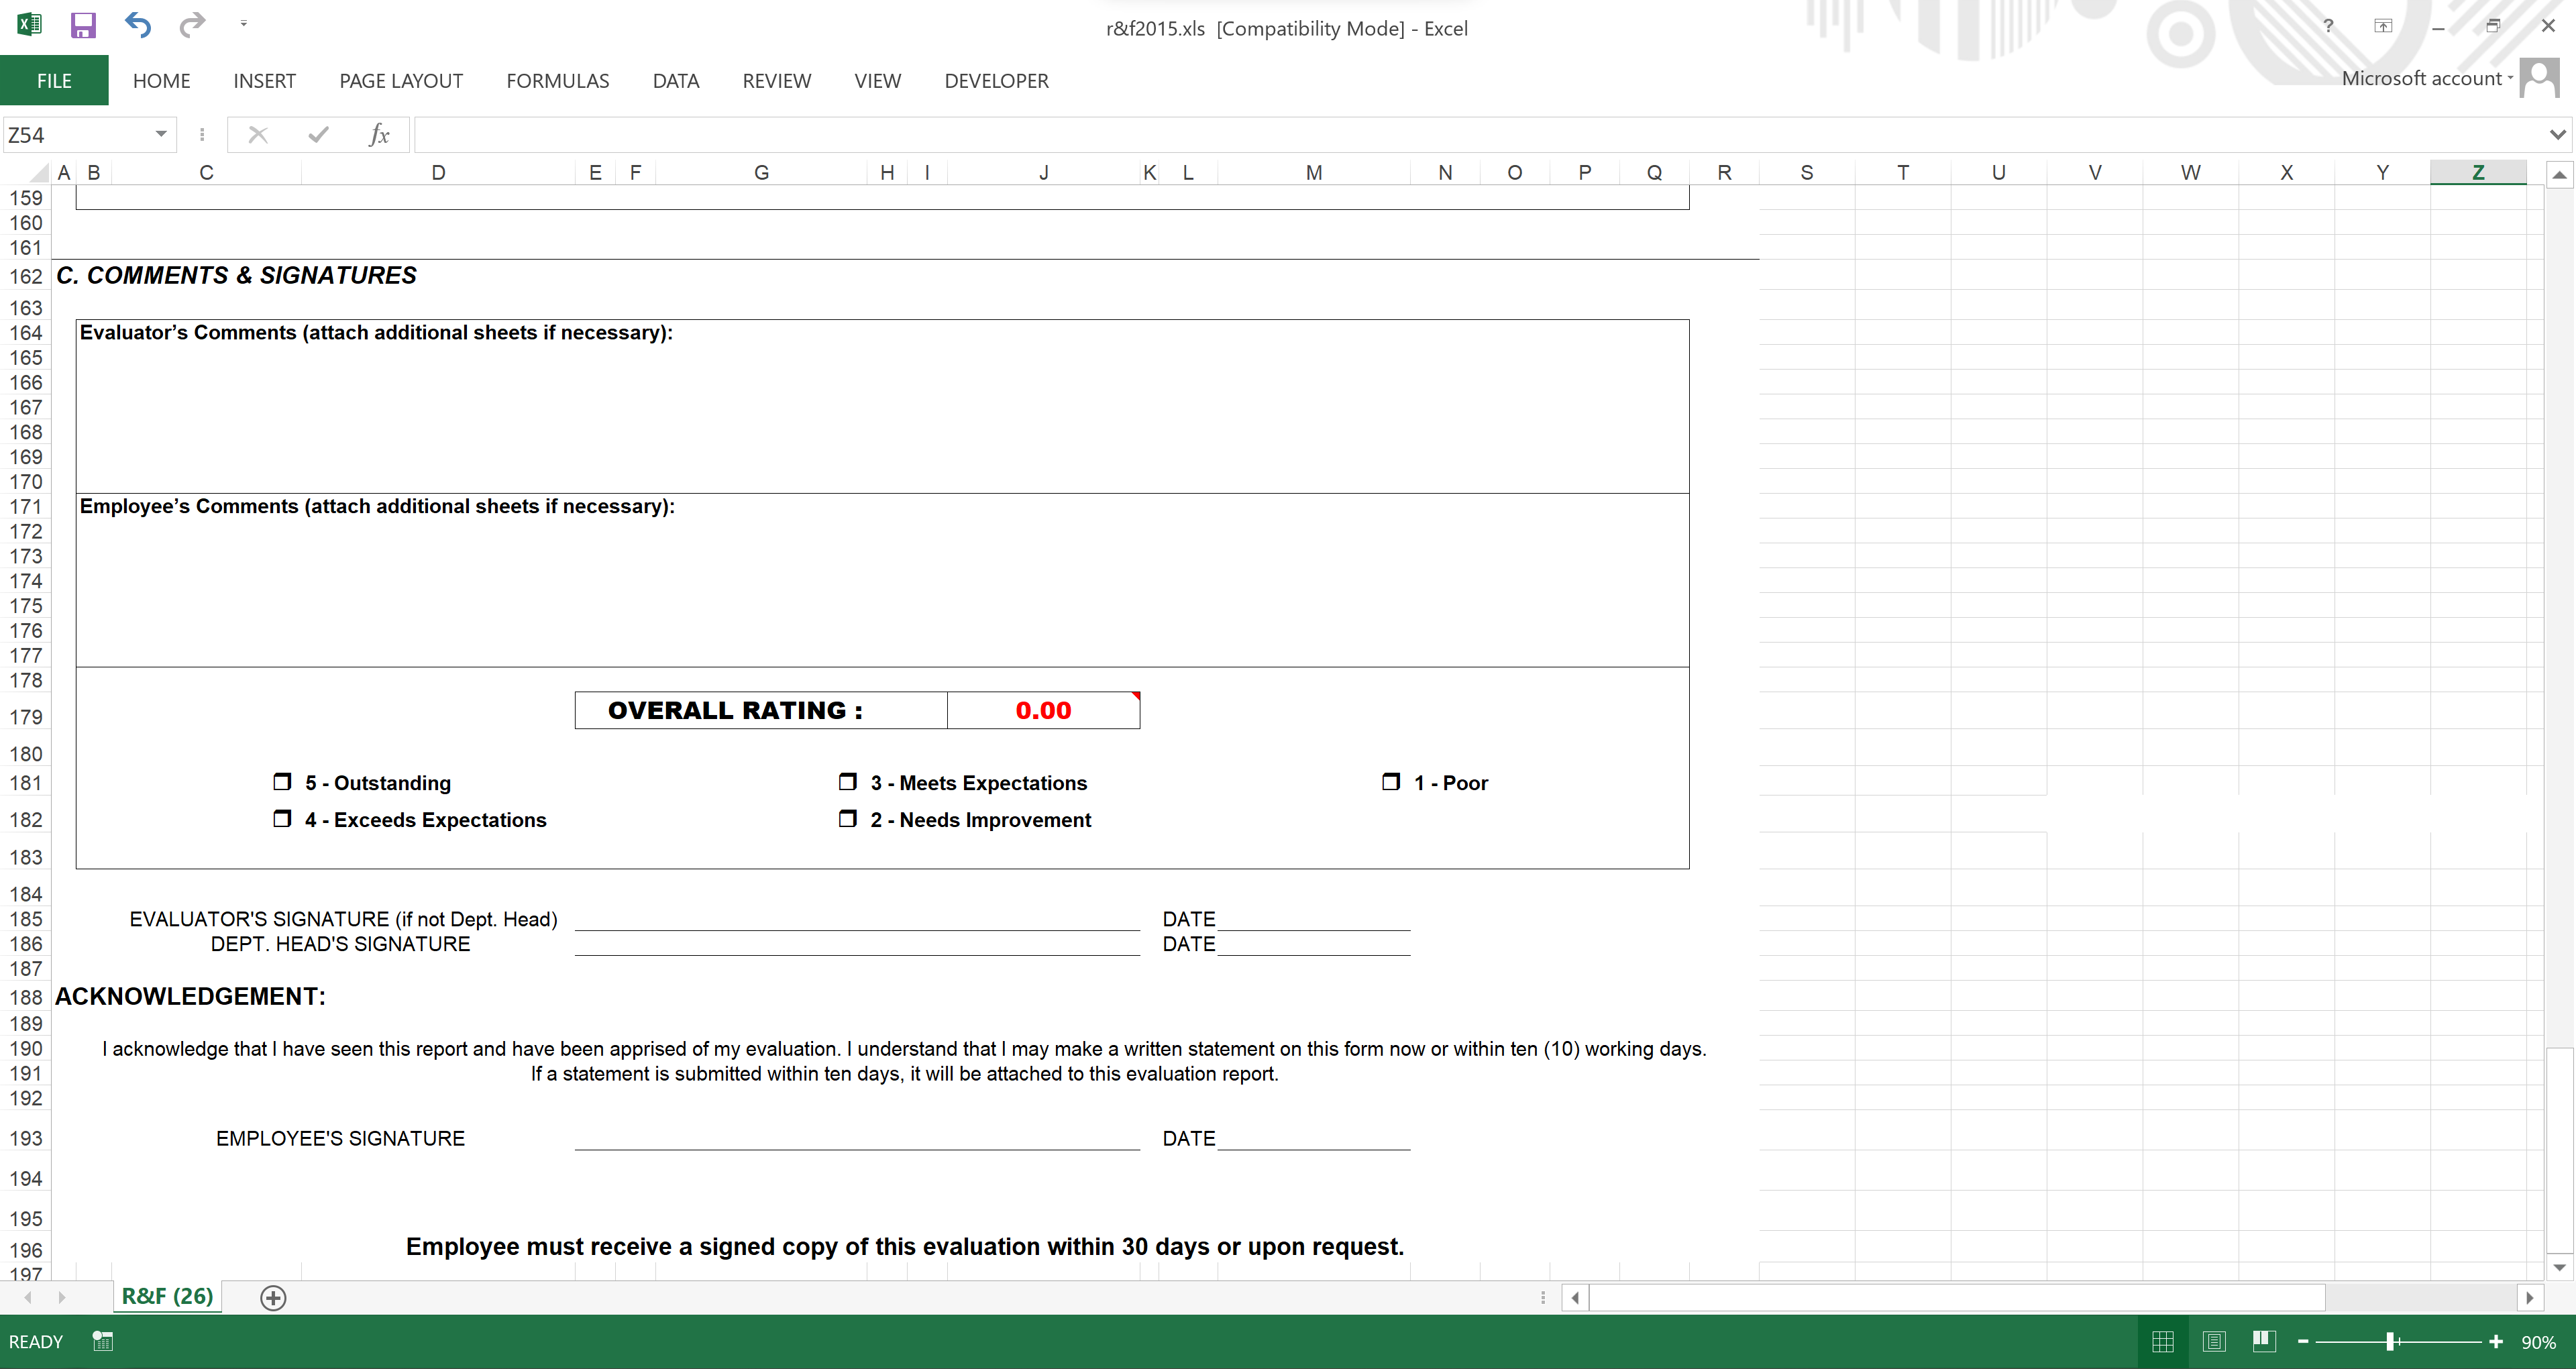This screenshot has width=2576, height=1369.
Task: Click the Undo arrow icon
Action: pyautogui.click(x=138, y=25)
